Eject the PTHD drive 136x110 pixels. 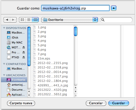click(x=24, y=57)
